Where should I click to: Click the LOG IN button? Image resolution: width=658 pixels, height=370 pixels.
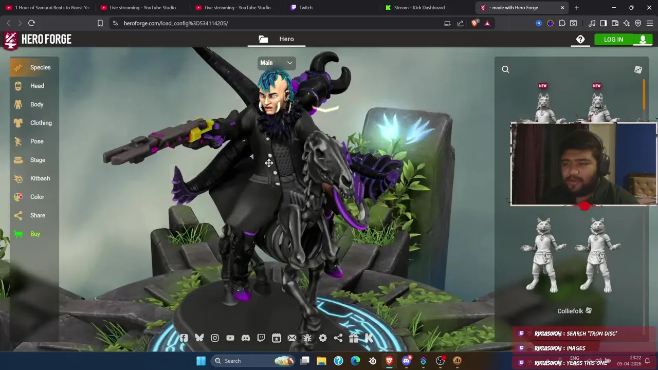click(613, 40)
